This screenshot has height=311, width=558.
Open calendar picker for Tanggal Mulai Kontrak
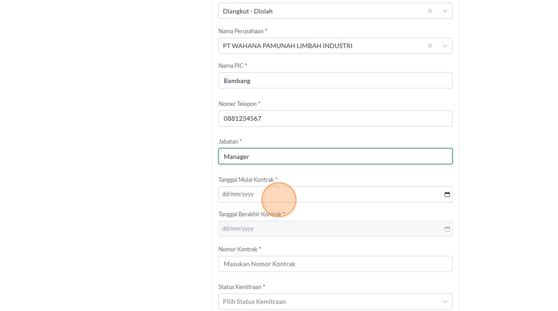[x=447, y=194]
